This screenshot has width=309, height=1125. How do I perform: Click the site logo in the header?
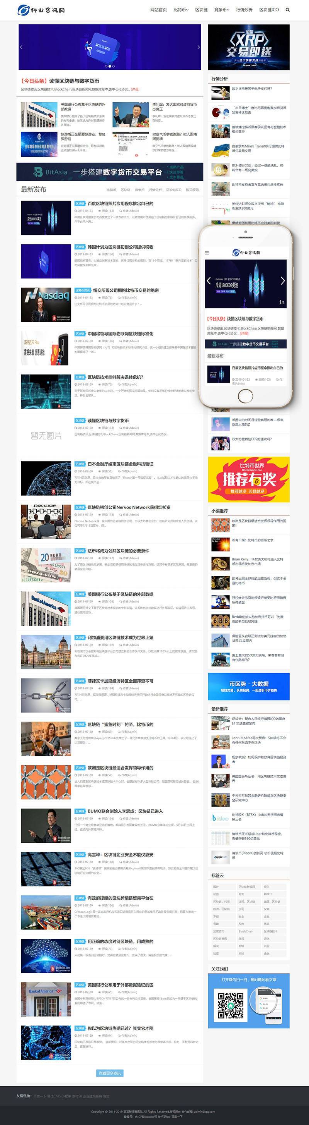(41, 10)
